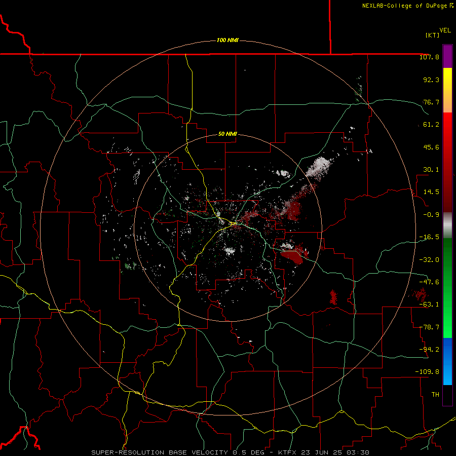Click the blue segment of the color bar

tap(447, 361)
